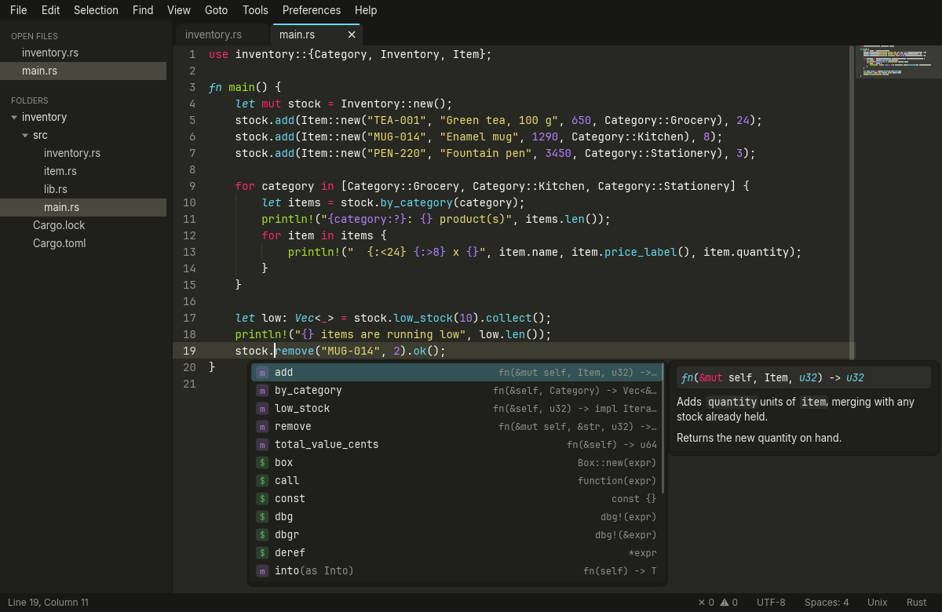
Task: Open the File menu
Action: click(x=18, y=10)
